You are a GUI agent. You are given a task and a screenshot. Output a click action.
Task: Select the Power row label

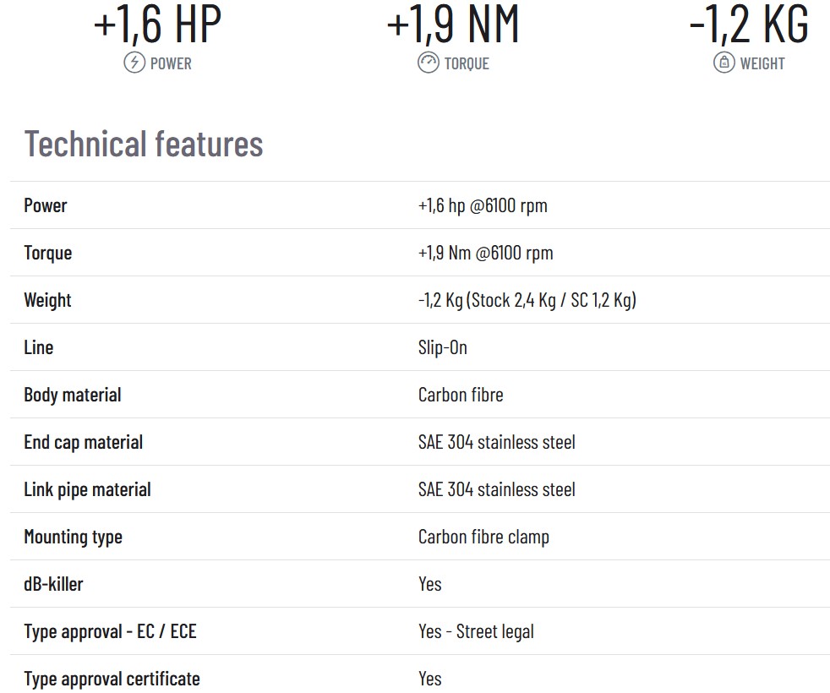46,205
